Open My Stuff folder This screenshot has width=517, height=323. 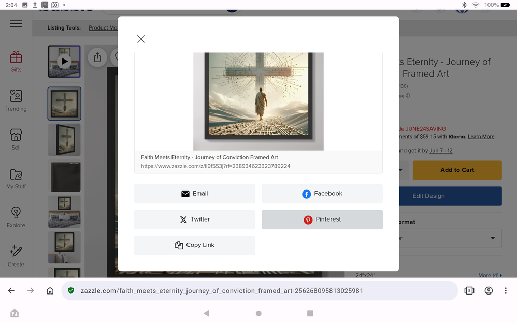(x=16, y=178)
